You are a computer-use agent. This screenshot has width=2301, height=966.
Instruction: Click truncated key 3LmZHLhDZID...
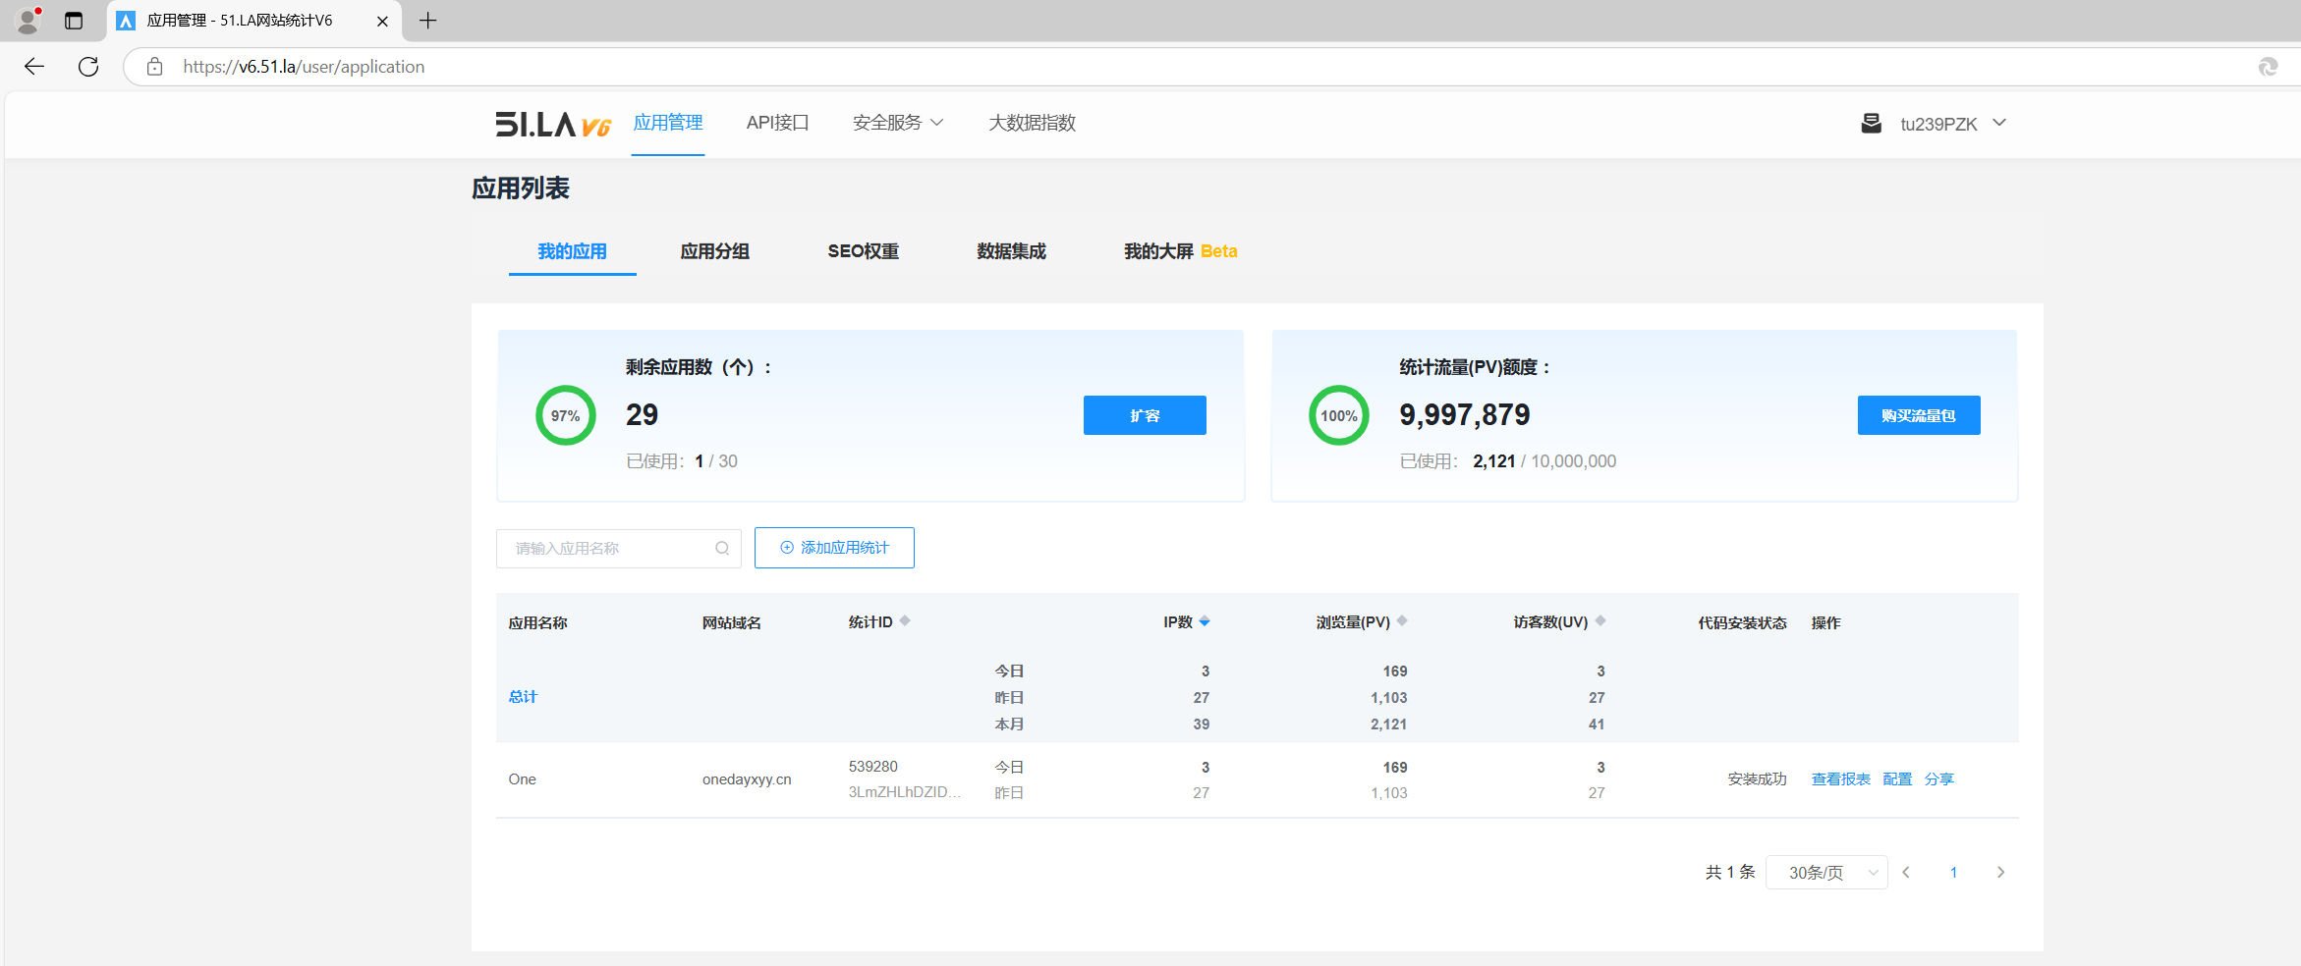904,792
